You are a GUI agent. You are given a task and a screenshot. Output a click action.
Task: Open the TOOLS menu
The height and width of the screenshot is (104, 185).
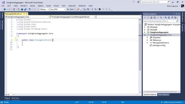(56, 6)
